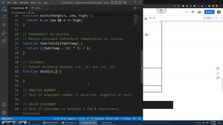Open the Chrome three-dot menu
223x125 pixels.
(x=221, y=6)
